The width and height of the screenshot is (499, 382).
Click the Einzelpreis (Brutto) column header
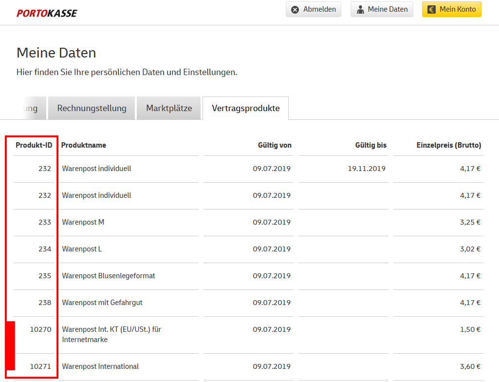pos(449,145)
